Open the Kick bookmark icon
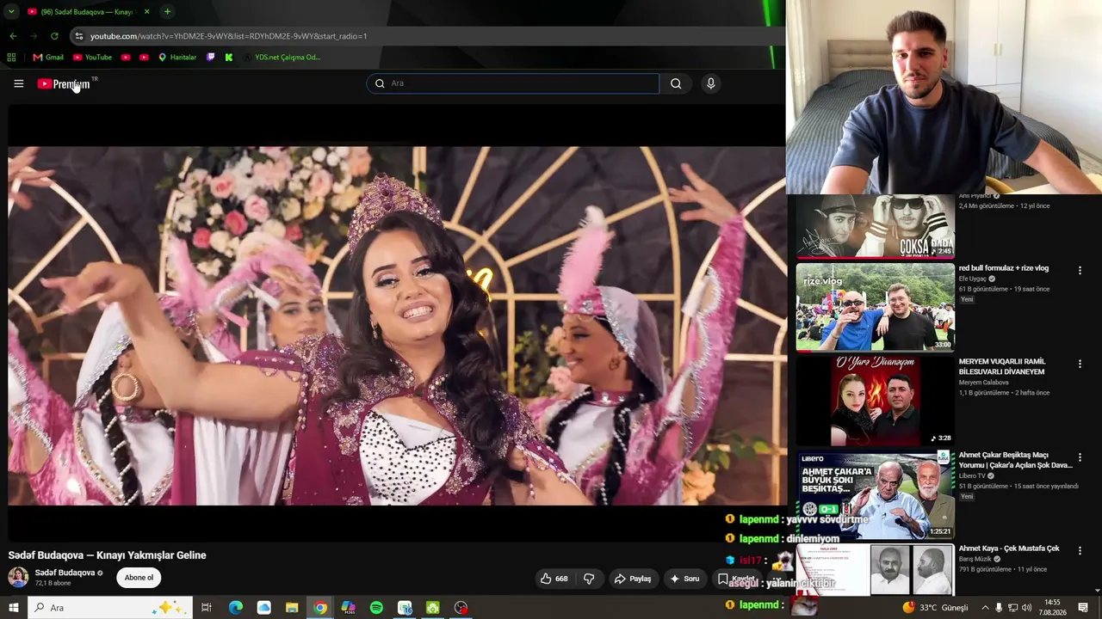The image size is (1102, 619). click(x=229, y=58)
